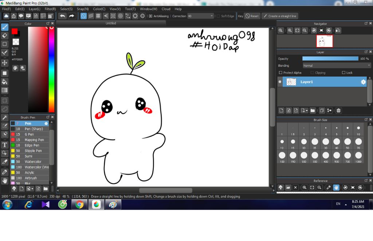Viewport: 373px width, 241px height.
Task: Select the Hand tool in left toolbar
Action: [x=4, y=180]
